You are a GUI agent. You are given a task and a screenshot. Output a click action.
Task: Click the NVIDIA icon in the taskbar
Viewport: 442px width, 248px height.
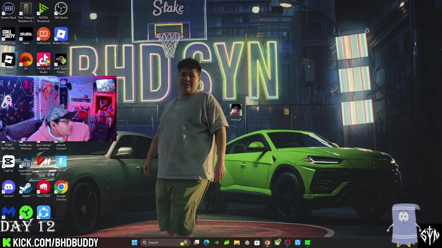coord(217,242)
